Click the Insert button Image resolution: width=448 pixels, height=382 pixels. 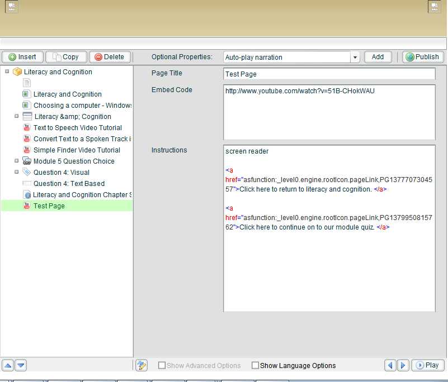tap(22, 57)
